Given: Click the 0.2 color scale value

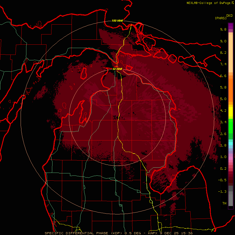Looking at the screenshot, I should tap(223, 169).
